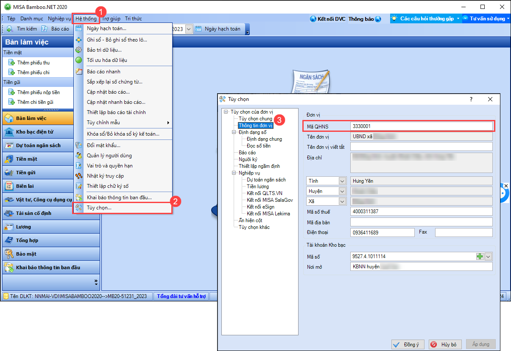Viewport: 511px width, 351px height.
Task: Click the Tìm kiếm toolbar button
Action: click(x=21, y=29)
